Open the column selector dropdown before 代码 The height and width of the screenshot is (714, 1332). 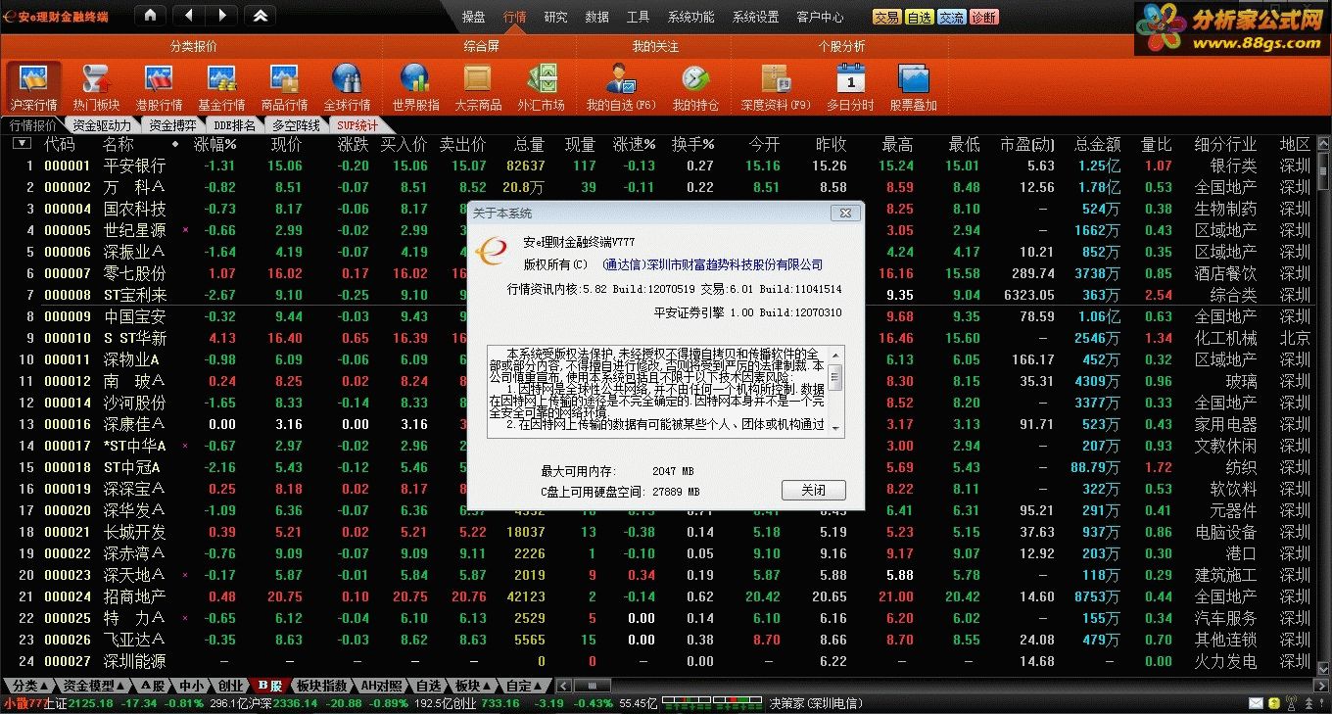(22, 144)
